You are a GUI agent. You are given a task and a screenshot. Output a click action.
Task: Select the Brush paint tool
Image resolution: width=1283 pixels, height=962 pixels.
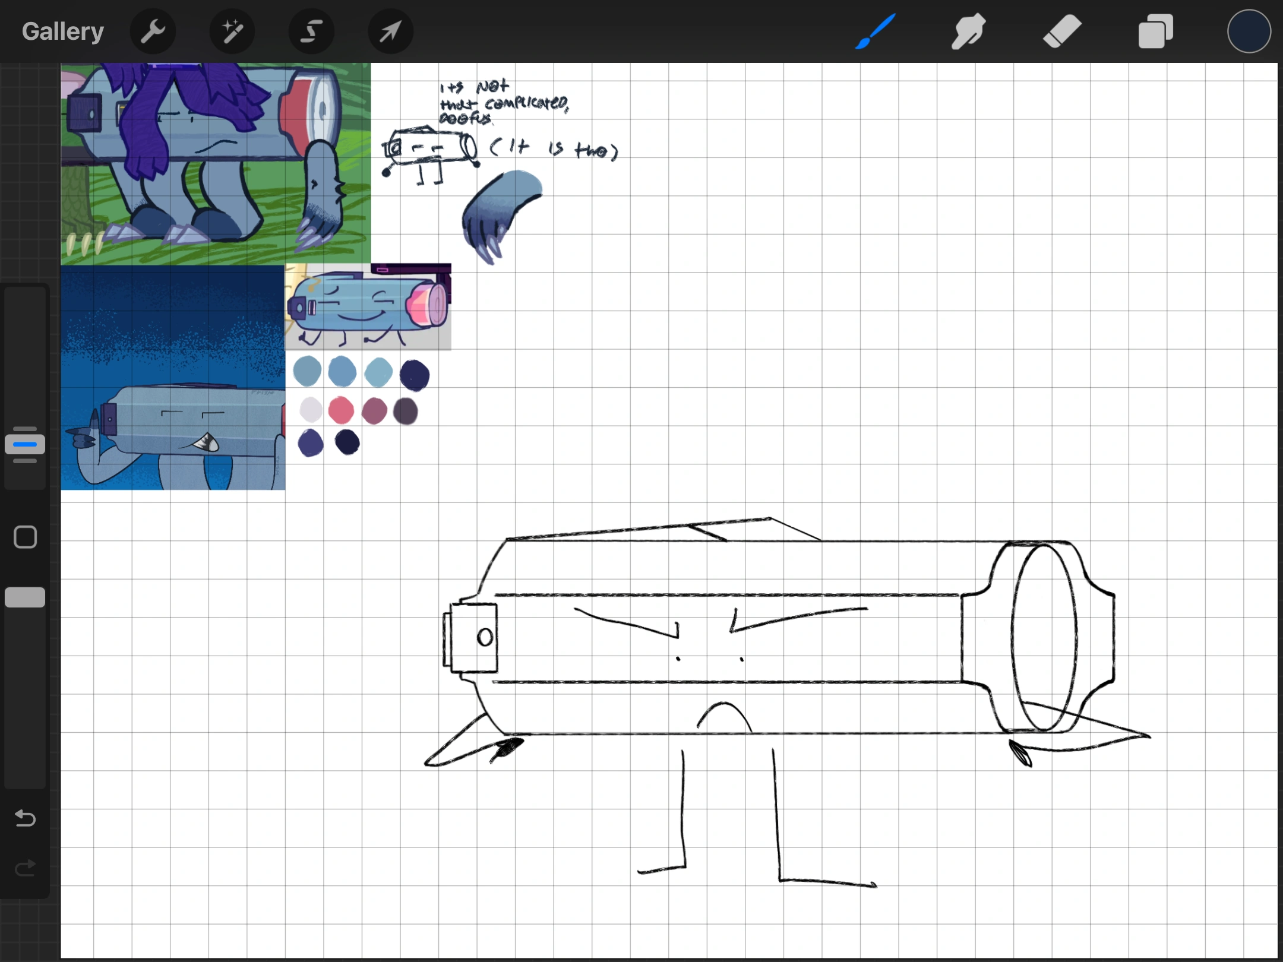(876, 31)
